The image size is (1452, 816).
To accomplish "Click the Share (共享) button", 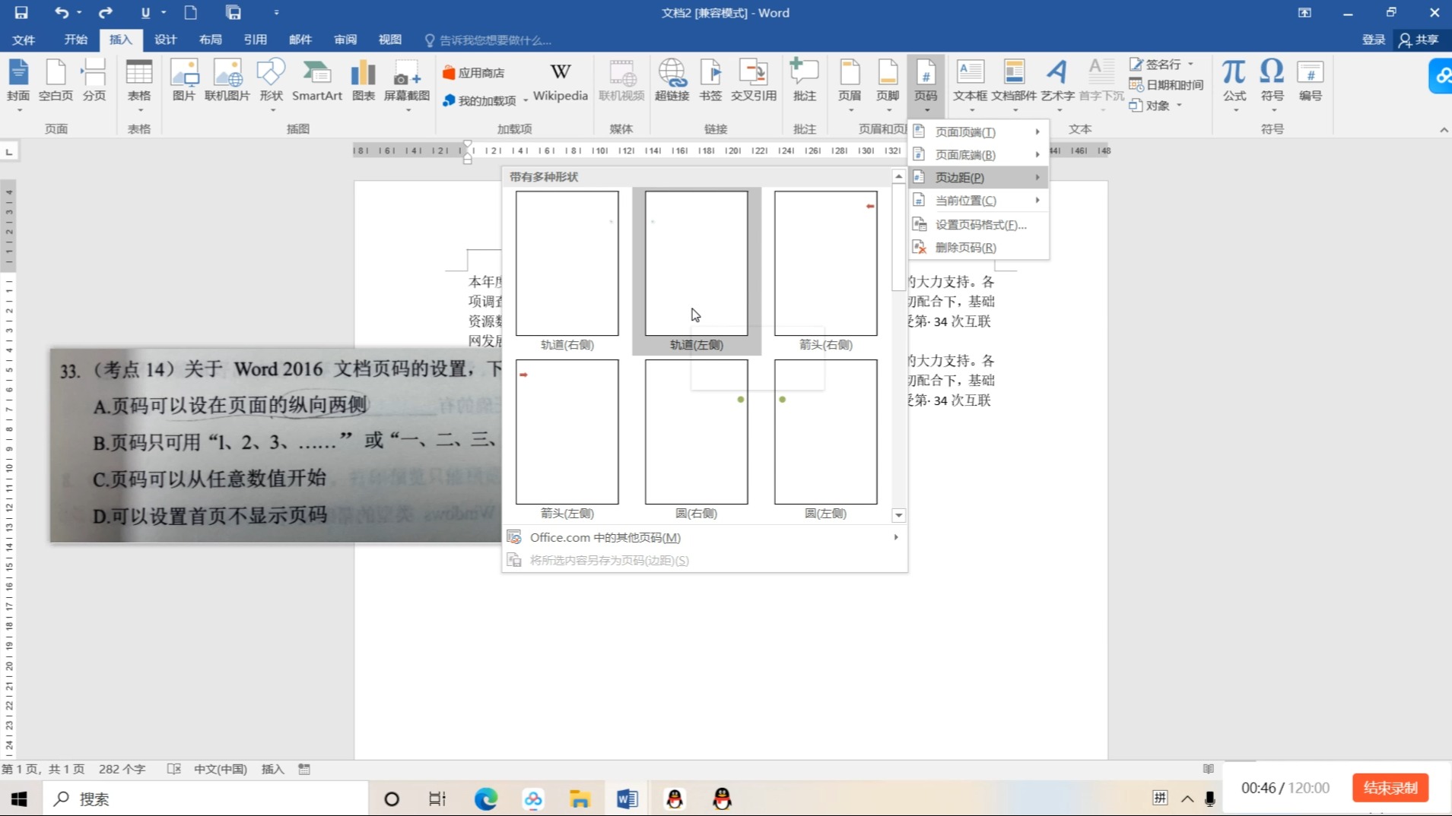I will tap(1419, 40).
